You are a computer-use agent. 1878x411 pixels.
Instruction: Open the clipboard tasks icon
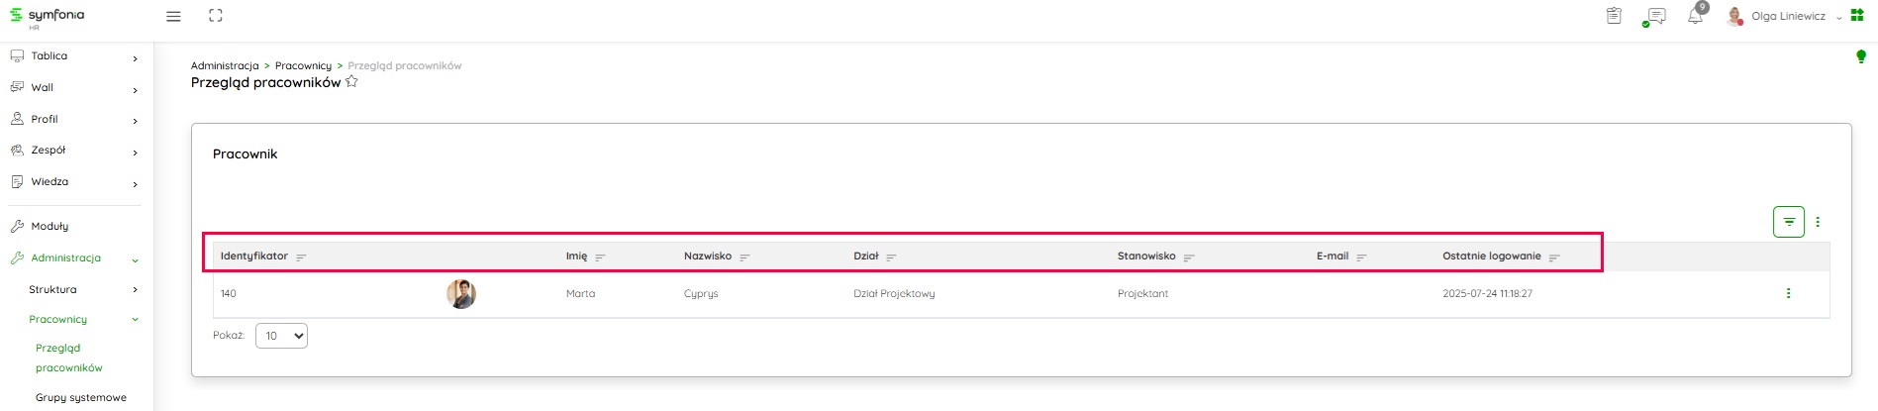(x=1614, y=16)
